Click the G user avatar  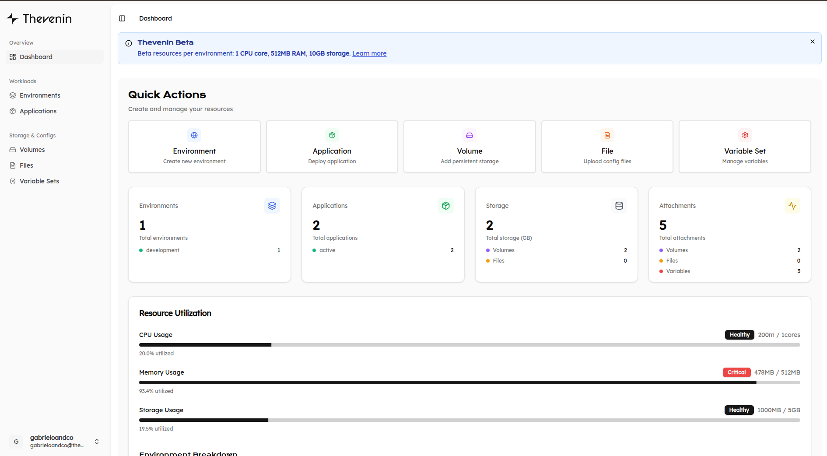pyautogui.click(x=16, y=442)
